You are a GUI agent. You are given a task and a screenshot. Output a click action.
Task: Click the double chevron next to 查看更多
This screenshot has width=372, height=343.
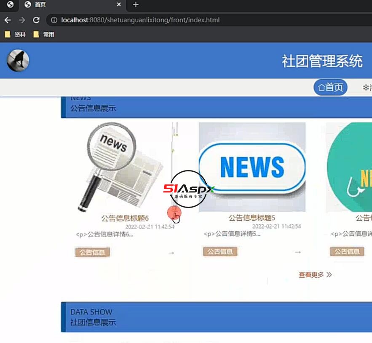[329, 275]
